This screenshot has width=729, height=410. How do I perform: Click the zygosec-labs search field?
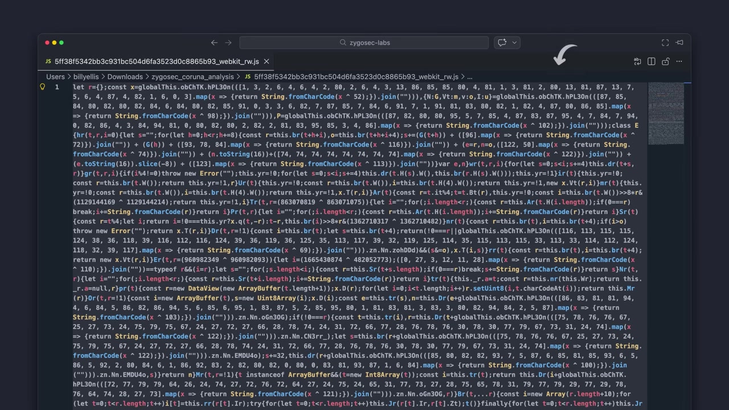click(364, 43)
